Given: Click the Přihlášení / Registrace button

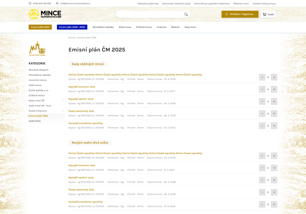Looking at the screenshot, I should pos(240,14).
